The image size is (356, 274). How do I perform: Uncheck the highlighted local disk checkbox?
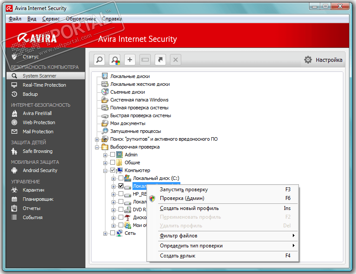(x=121, y=186)
